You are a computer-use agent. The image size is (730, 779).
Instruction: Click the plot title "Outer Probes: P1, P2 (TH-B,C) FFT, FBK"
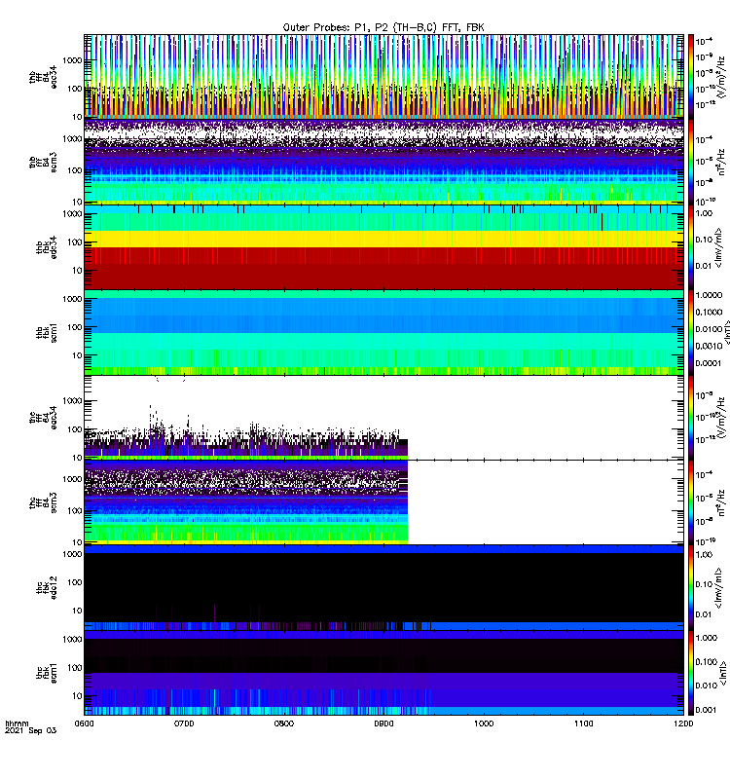(383, 27)
